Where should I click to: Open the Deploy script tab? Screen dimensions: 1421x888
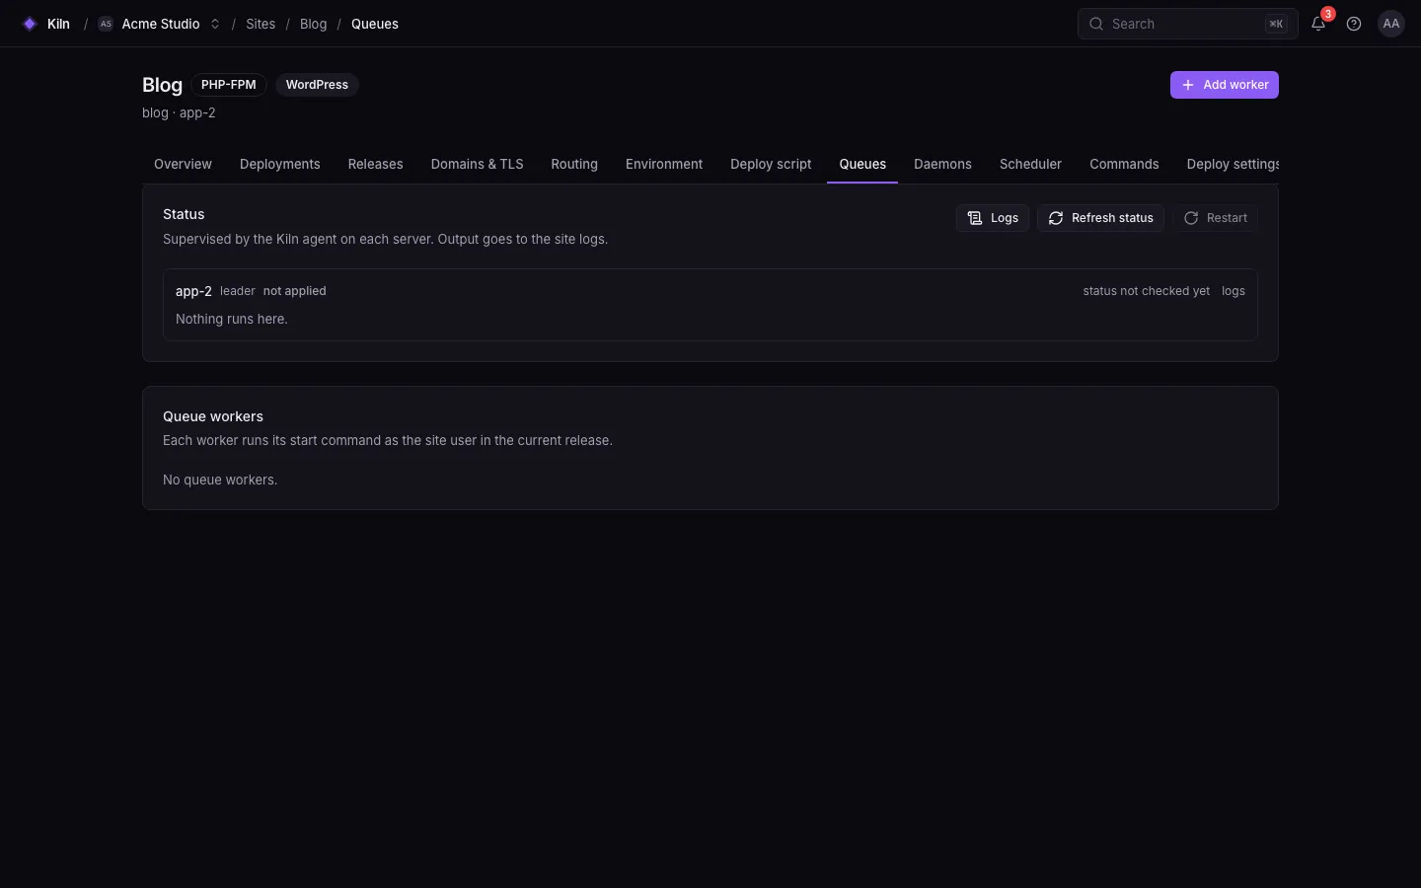771,164
